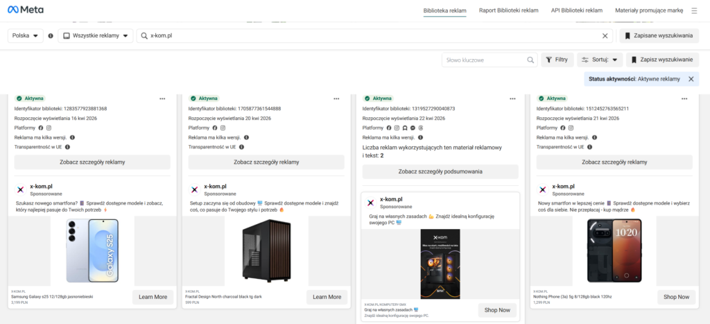Click the Meta logo
This screenshot has width=710, height=324.
point(26,10)
